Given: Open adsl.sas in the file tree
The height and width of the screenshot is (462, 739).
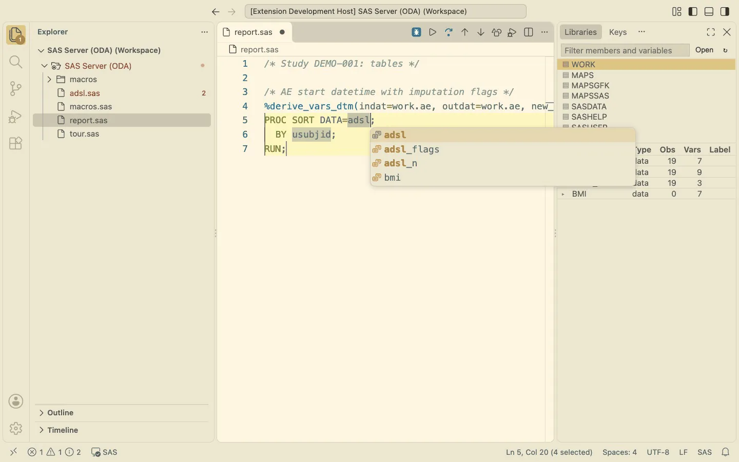Looking at the screenshot, I should point(122,93).
